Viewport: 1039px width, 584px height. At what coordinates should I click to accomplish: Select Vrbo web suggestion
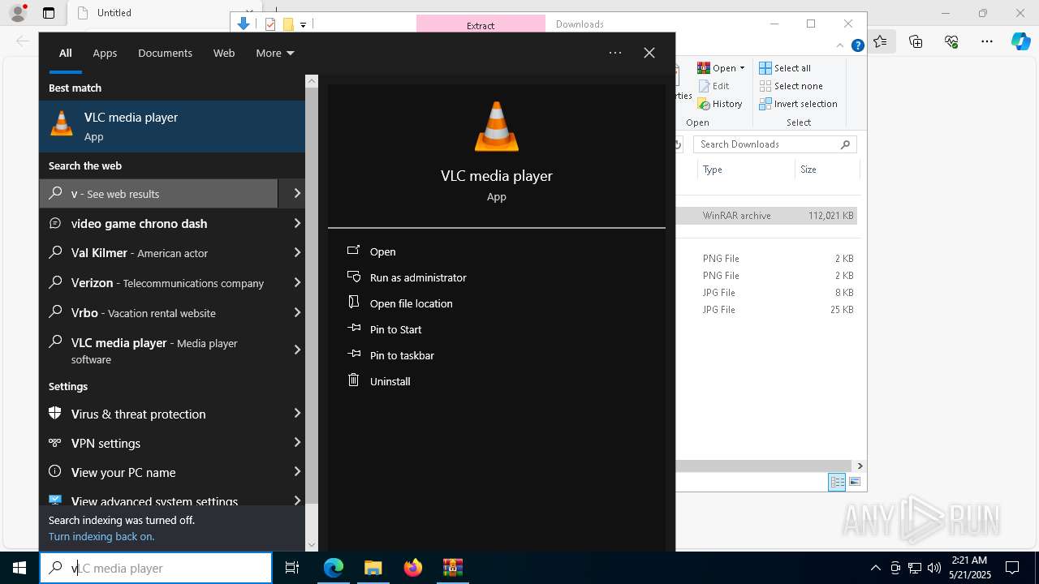click(x=159, y=313)
